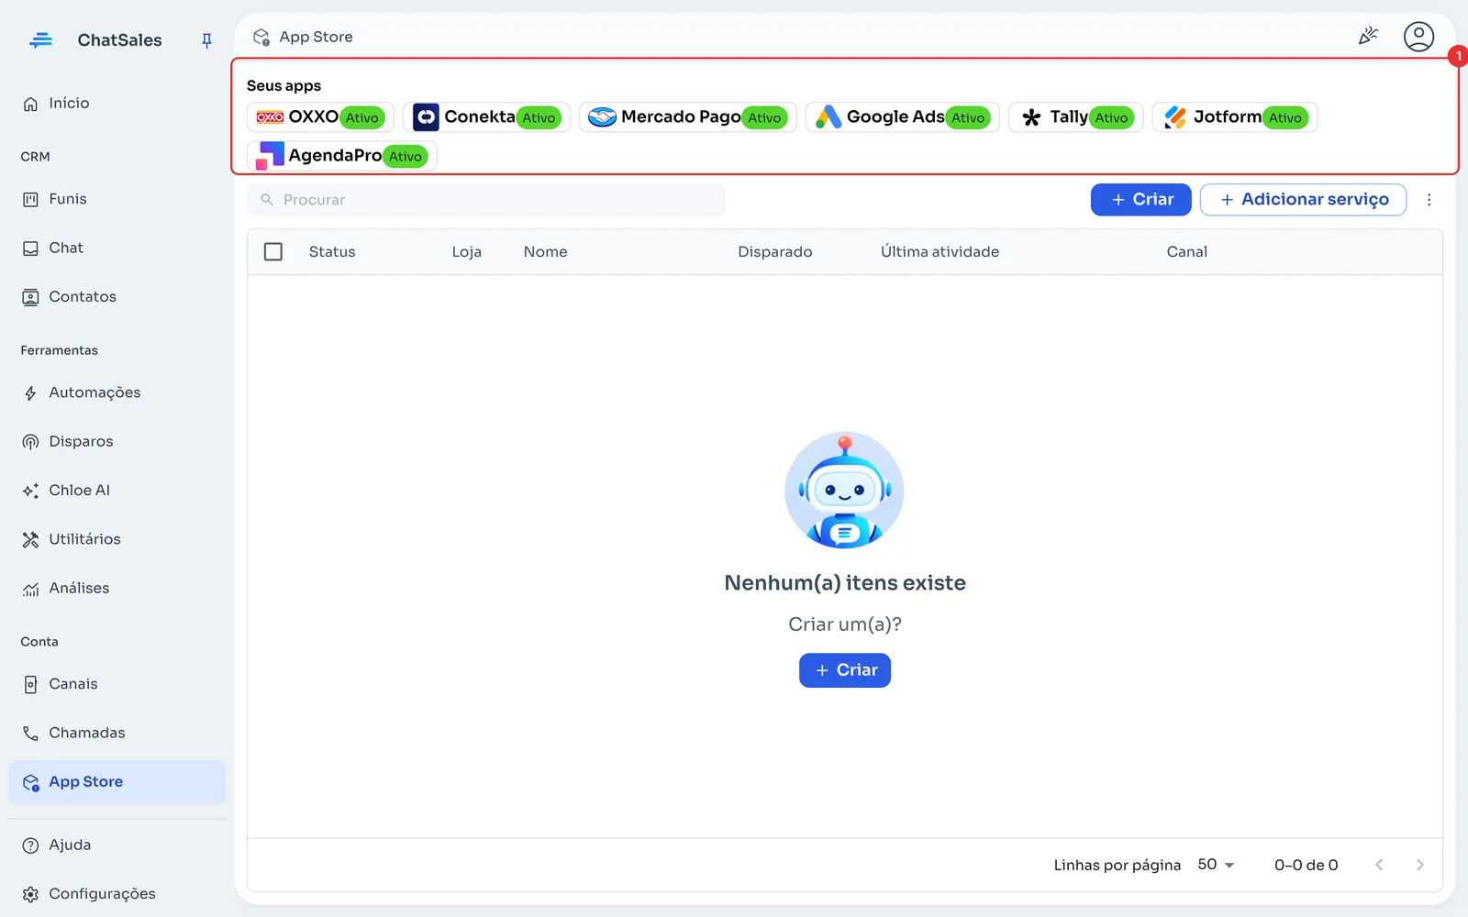Click the Contatos sidebar icon
Screen dimensions: 1468x917
coord(30,297)
